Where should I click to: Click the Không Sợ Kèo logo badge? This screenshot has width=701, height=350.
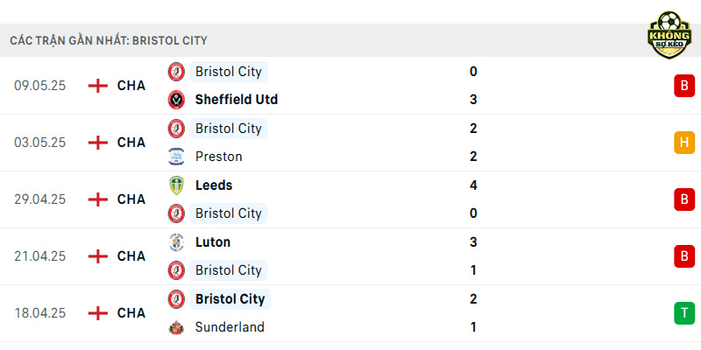tap(669, 35)
